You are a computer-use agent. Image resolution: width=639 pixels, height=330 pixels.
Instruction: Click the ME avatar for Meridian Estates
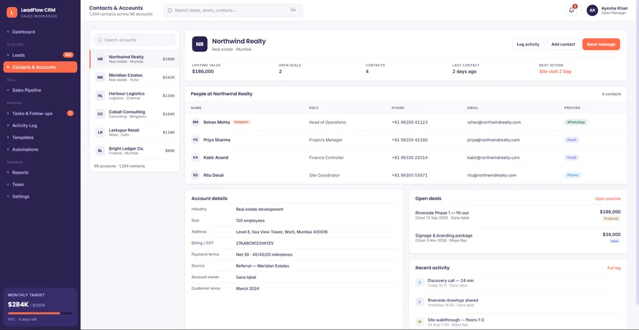pyautogui.click(x=100, y=77)
